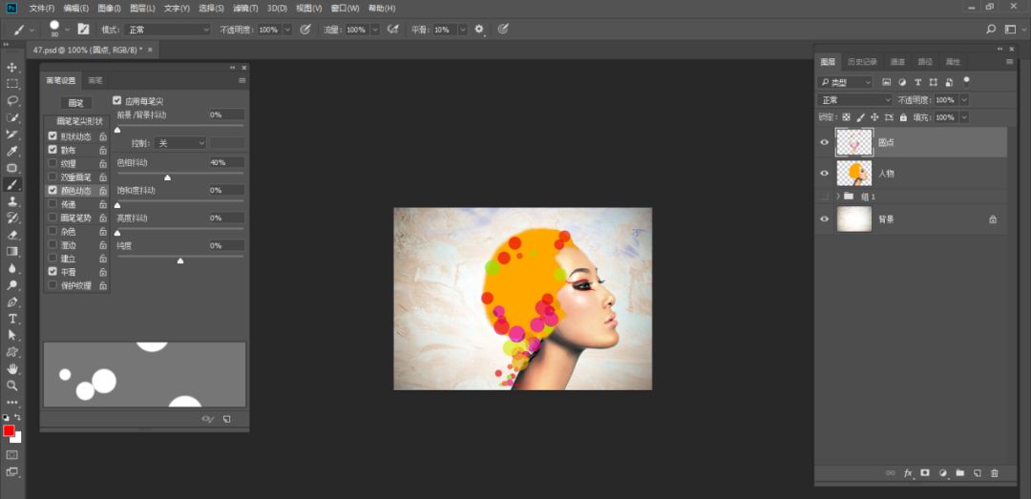Viewport: 1031px width, 499px height.
Task: Select the Horizontal Type tool
Action: pyautogui.click(x=11, y=319)
